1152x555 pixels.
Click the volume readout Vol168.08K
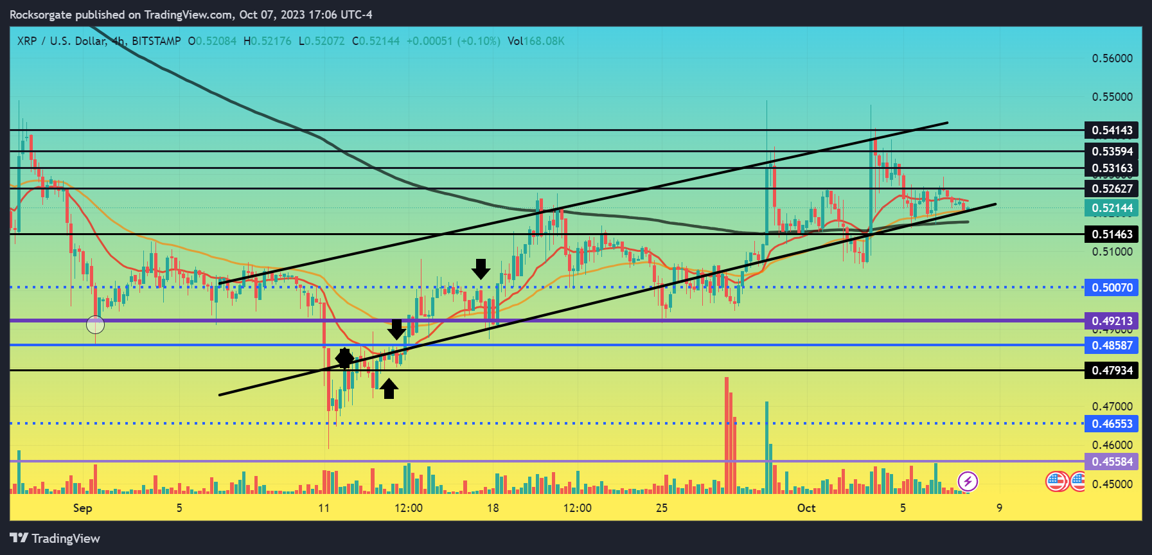click(x=536, y=41)
